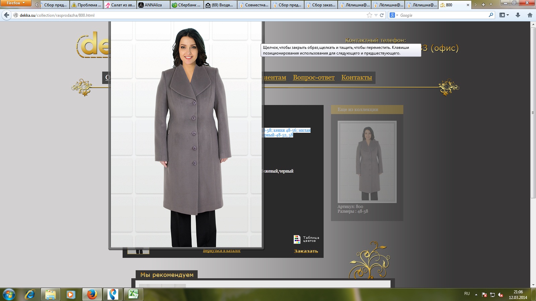The width and height of the screenshot is (536, 301).
Task: Open Action Center flag icon
Action: 484,295
